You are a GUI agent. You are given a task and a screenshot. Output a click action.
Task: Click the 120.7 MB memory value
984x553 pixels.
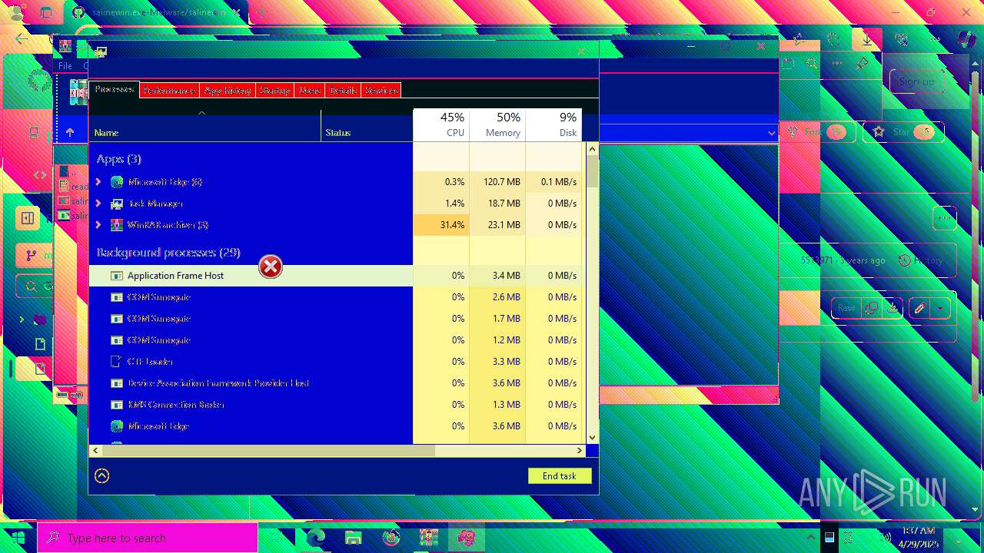(x=497, y=182)
